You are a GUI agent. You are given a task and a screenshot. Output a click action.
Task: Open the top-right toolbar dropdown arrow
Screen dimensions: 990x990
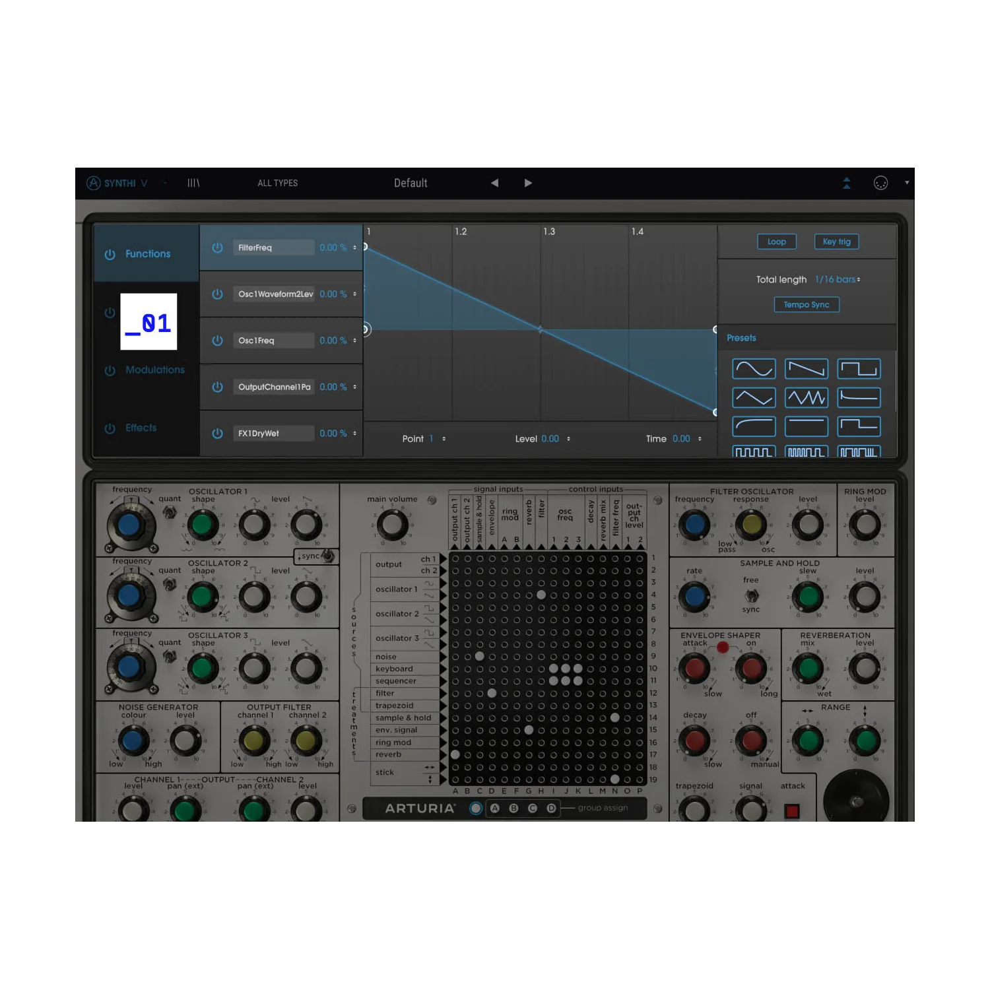907,183
